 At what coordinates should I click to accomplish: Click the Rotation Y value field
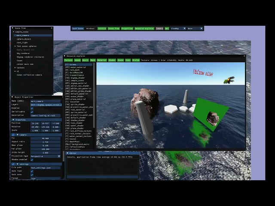[46, 127]
